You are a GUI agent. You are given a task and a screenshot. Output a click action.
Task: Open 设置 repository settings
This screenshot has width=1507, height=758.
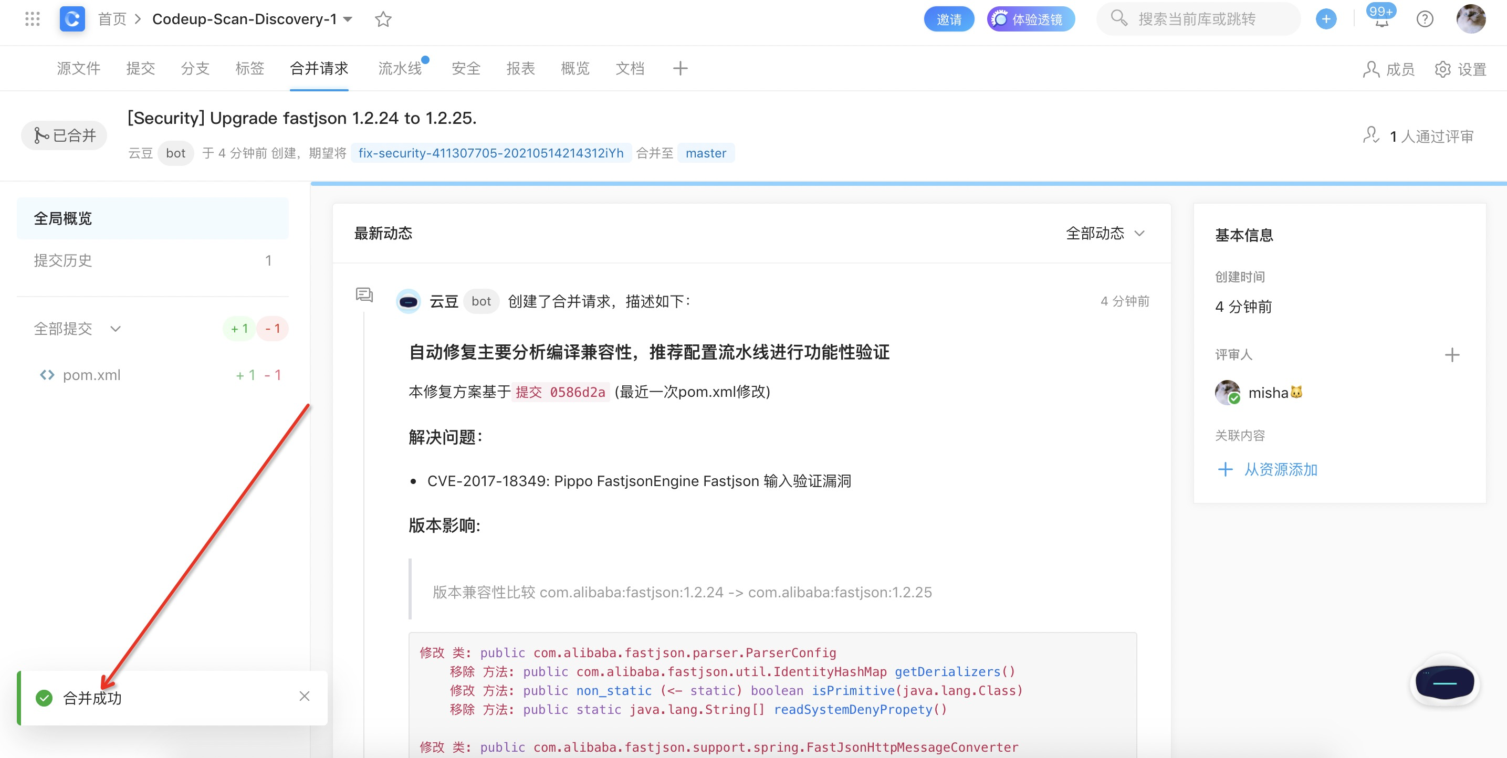click(x=1460, y=70)
